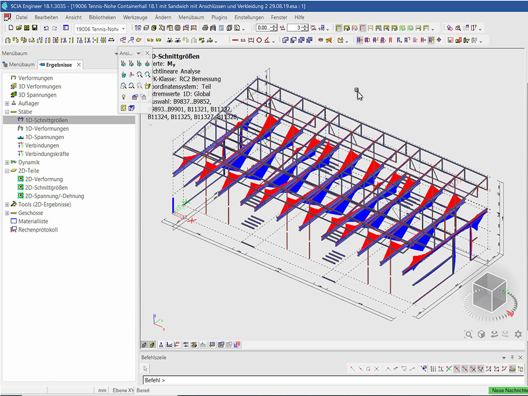Click the zoom magnifier icon in viewport
The image size is (528, 396).
coord(468,334)
